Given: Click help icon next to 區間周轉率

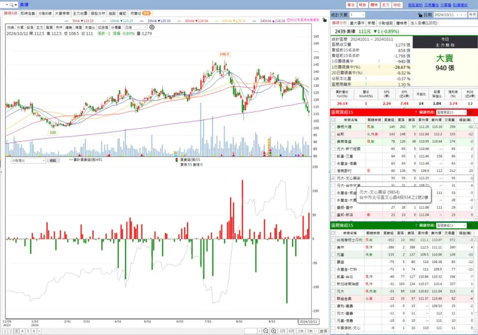Looking at the screenshot, I should [x=366, y=84].
